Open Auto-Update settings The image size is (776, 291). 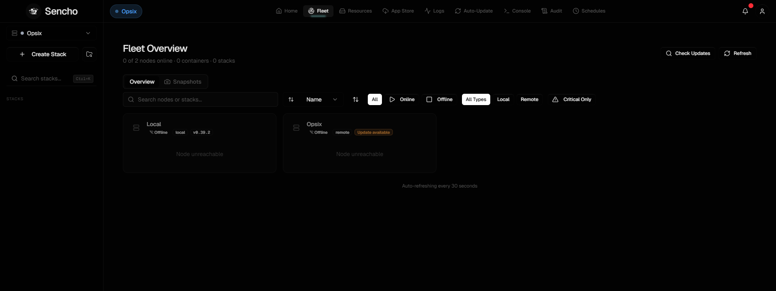(x=474, y=11)
